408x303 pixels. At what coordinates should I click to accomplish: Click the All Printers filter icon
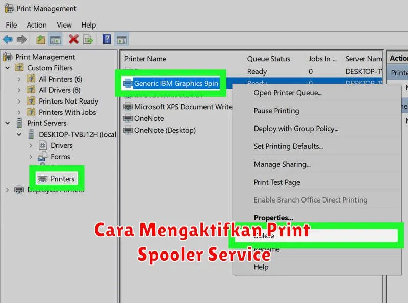[31, 79]
